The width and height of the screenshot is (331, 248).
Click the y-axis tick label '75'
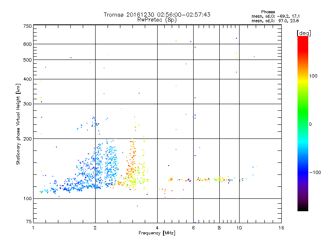pos(29,222)
